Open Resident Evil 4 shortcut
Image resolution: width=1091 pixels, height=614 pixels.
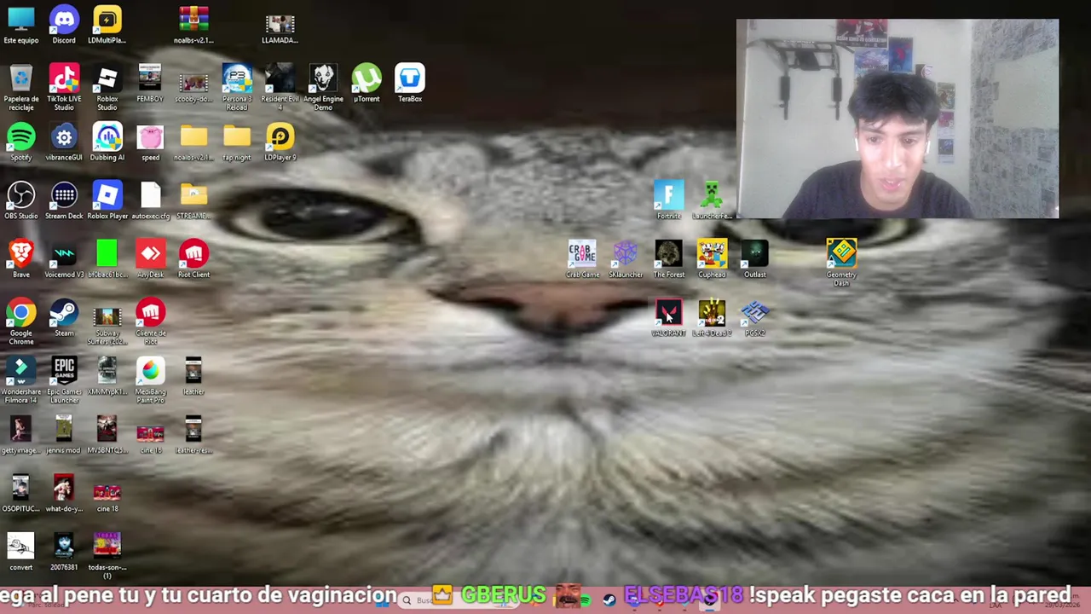pos(280,87)
